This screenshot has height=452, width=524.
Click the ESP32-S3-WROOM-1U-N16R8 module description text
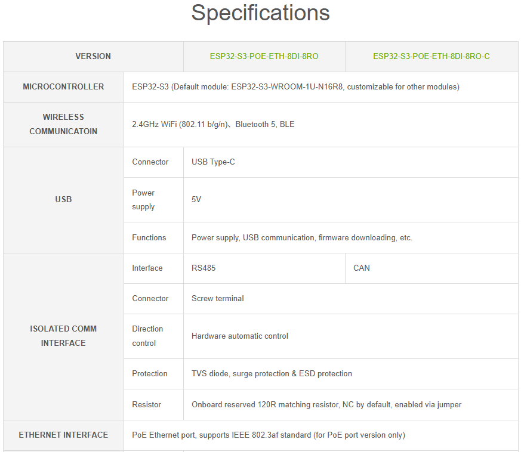295,87
